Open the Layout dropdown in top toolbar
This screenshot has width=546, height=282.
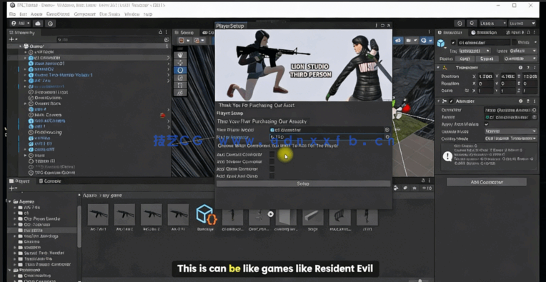[x=522, y=24]
